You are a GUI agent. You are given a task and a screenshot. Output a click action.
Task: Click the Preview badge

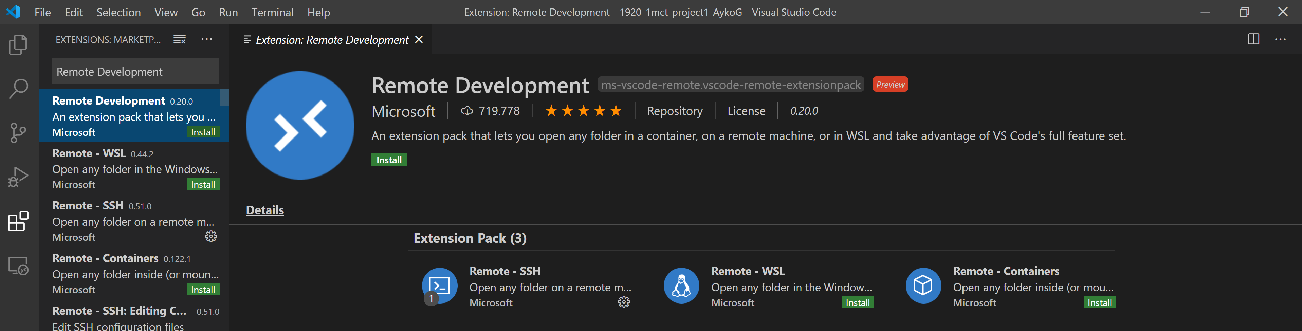890,85
